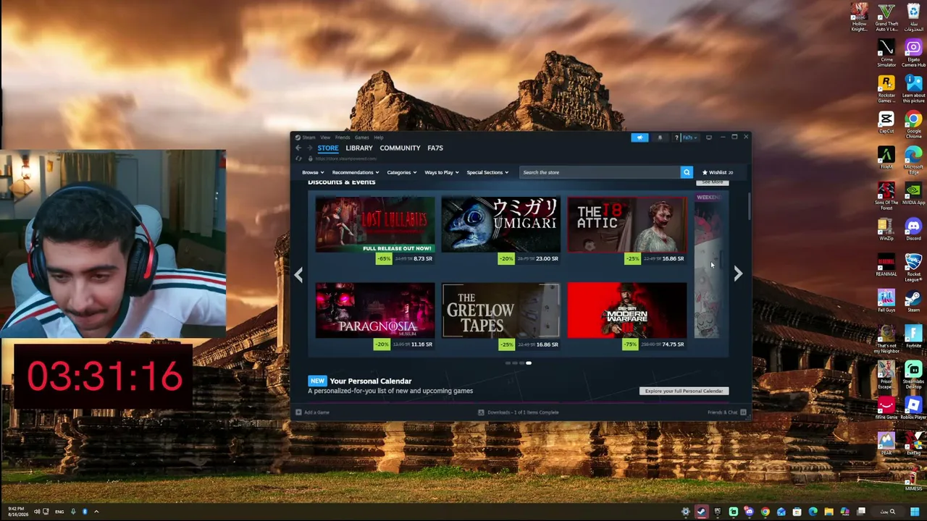This screenshot has height=521, width=927.
Task: Click the Steam back navigation arrow
Action: (x=298, y=148)
